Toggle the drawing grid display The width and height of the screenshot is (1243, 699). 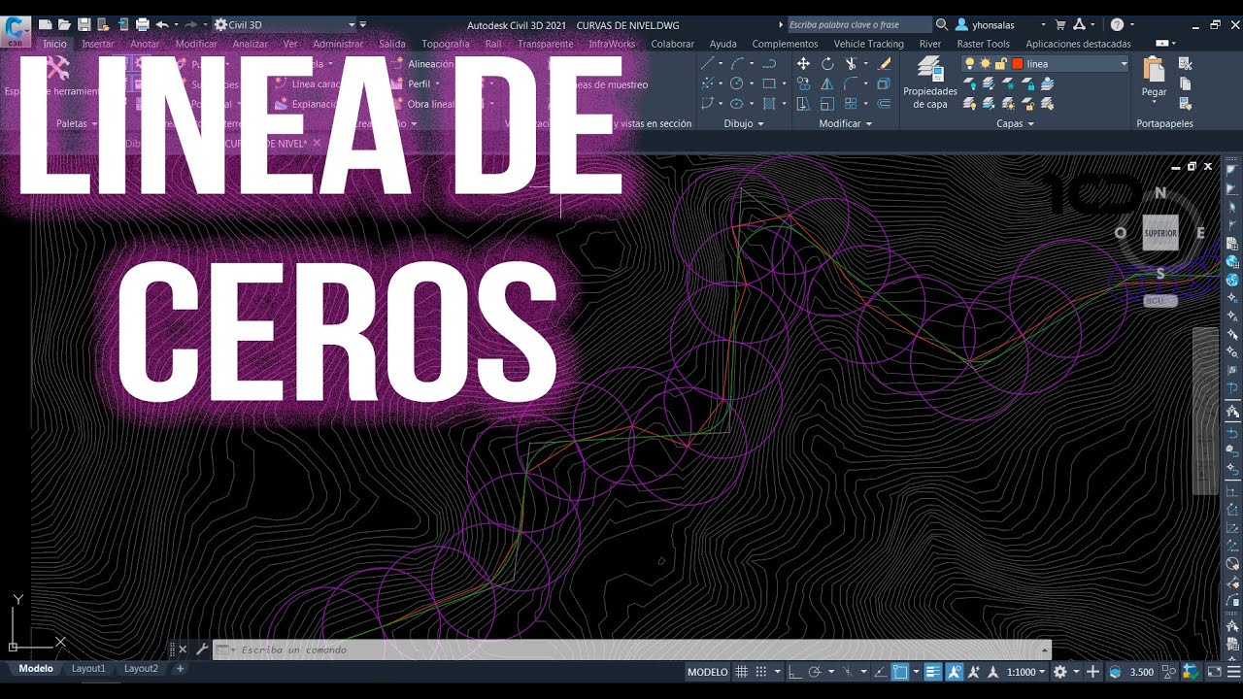coord(742,672)
